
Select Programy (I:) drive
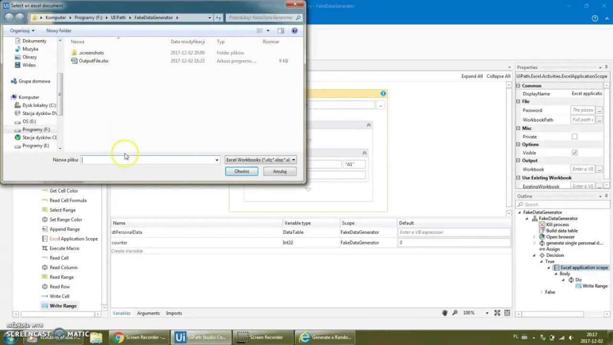pyautogui.click(x=35, y=146)
